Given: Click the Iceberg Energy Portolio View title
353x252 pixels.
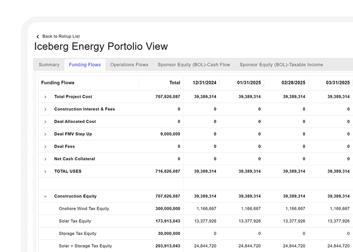Looking at the screenshot, I should [101, 46].
